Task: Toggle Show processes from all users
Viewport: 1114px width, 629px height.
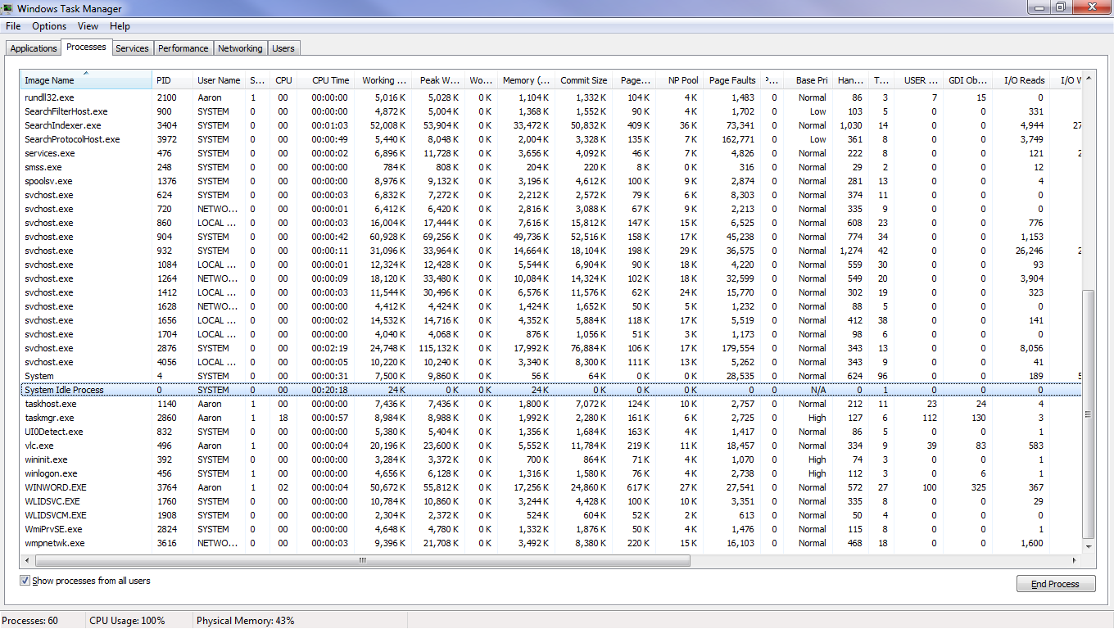Action: click(x=25, y=581)
